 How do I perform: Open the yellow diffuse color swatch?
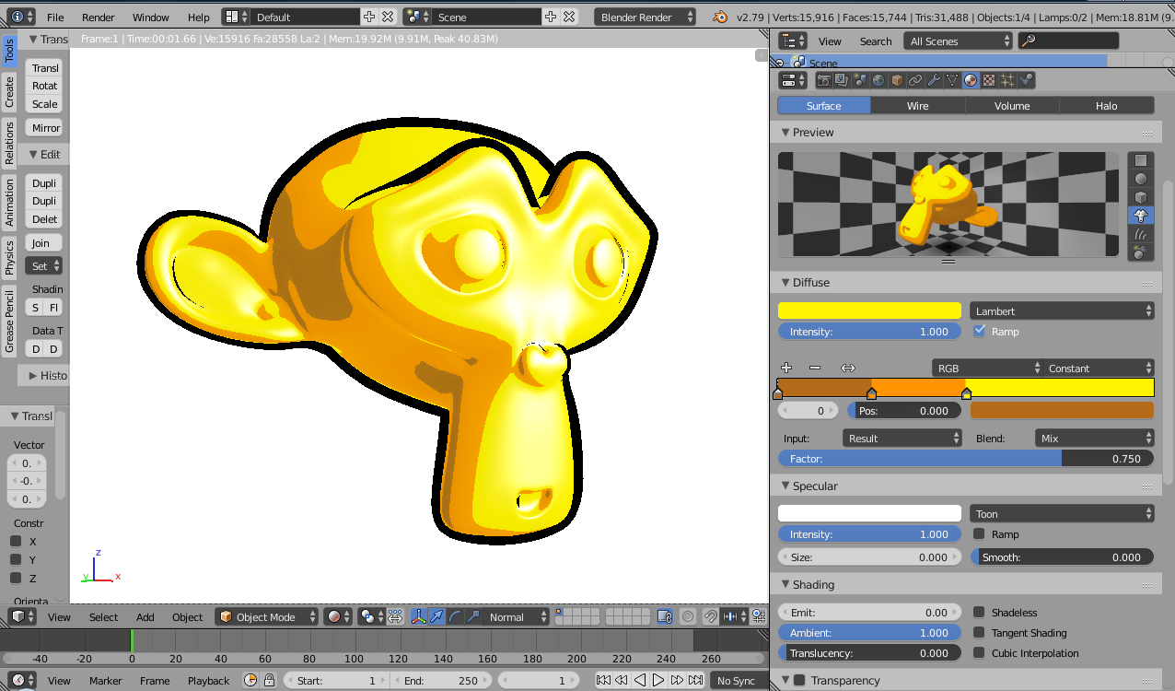point(870,310)
